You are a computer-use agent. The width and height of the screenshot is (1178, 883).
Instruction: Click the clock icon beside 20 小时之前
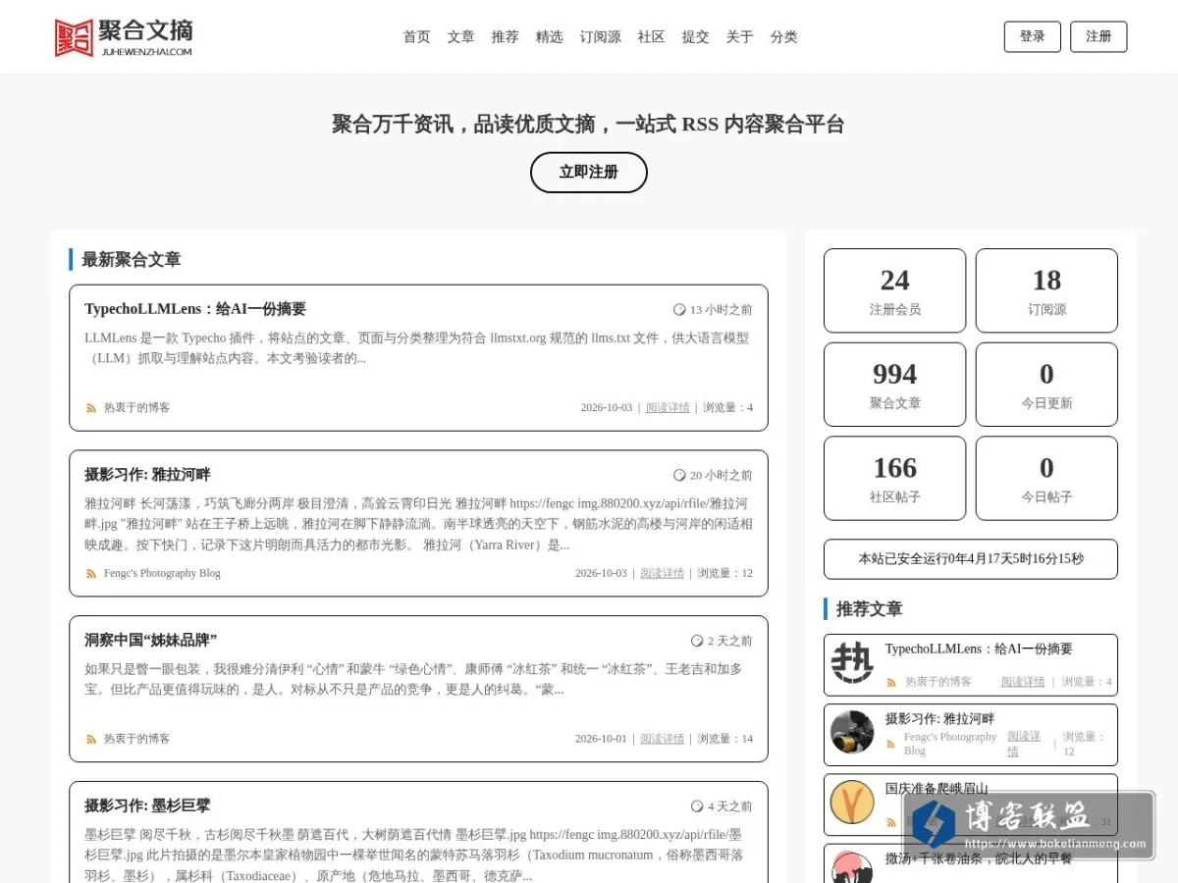click(x=679, y=476)
